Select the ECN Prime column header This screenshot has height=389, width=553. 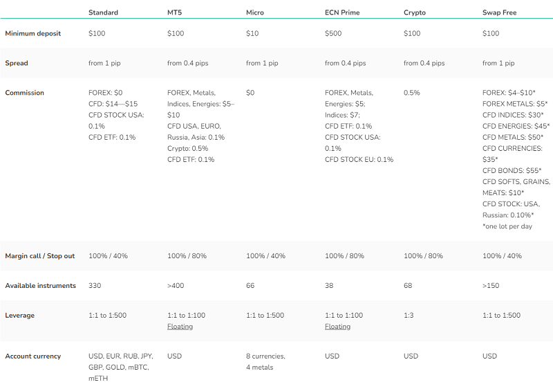pyautogui.click(x=342, y=12)
